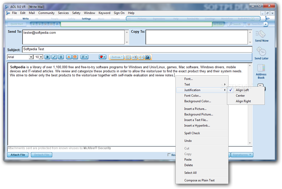Click the reload navigation icon
Viewport: 282px width, 189px height.
pos(51,24)
